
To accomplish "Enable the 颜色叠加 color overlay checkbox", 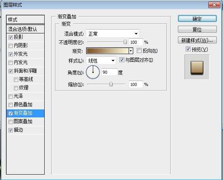I will [x=10, y=105].
